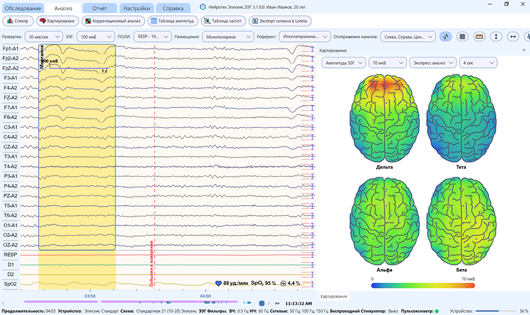
Task: Toggle the grid display button
Action: tap(462, 37)
